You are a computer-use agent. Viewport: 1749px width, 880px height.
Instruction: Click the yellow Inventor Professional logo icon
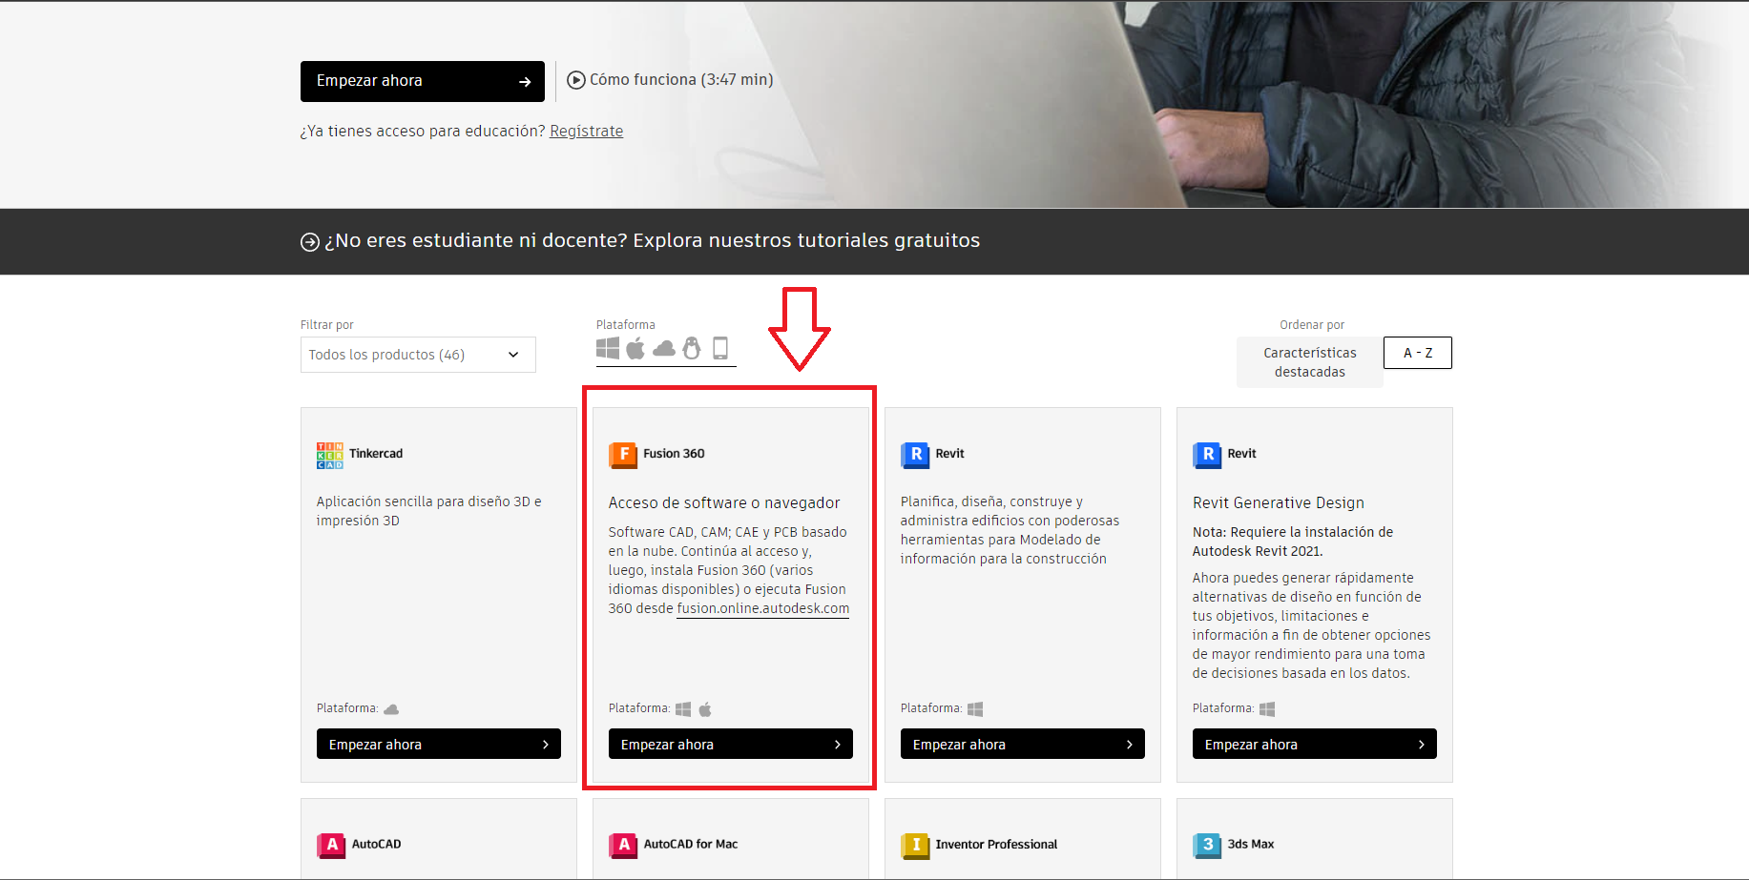point(915,845)
